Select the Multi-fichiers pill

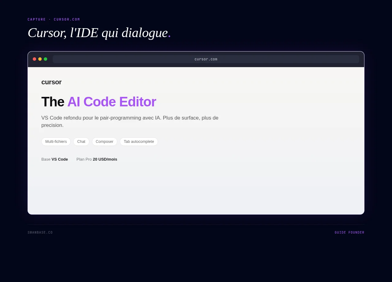[56, 142]
